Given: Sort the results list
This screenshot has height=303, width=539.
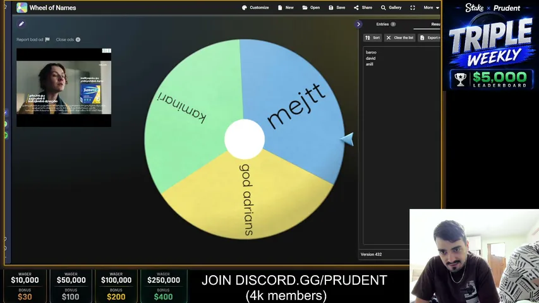Looking at the screenshot, I should (x=373, y=38).
